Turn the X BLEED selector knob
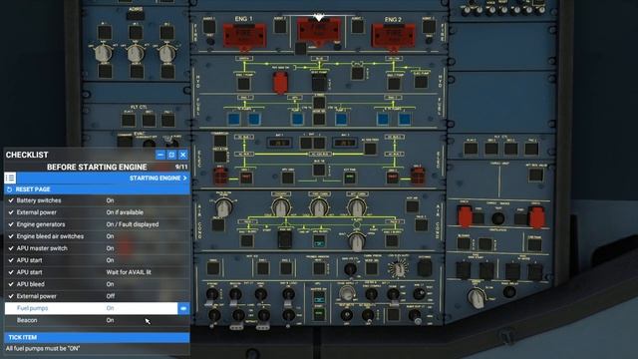 pos(357,241)
